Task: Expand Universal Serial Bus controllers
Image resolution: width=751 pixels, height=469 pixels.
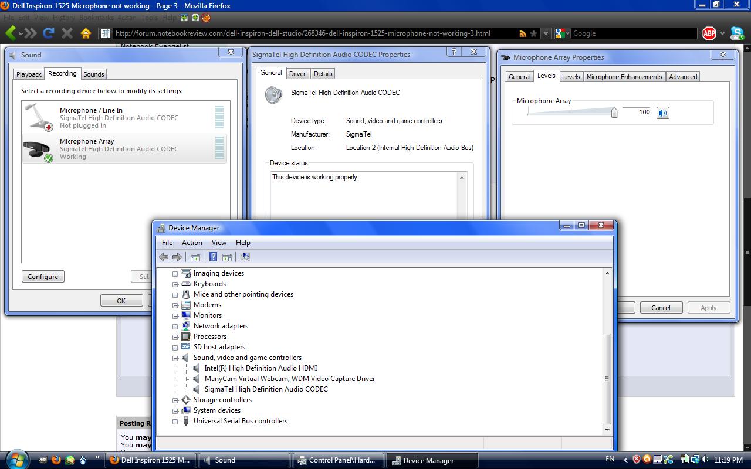Action: 175,422
